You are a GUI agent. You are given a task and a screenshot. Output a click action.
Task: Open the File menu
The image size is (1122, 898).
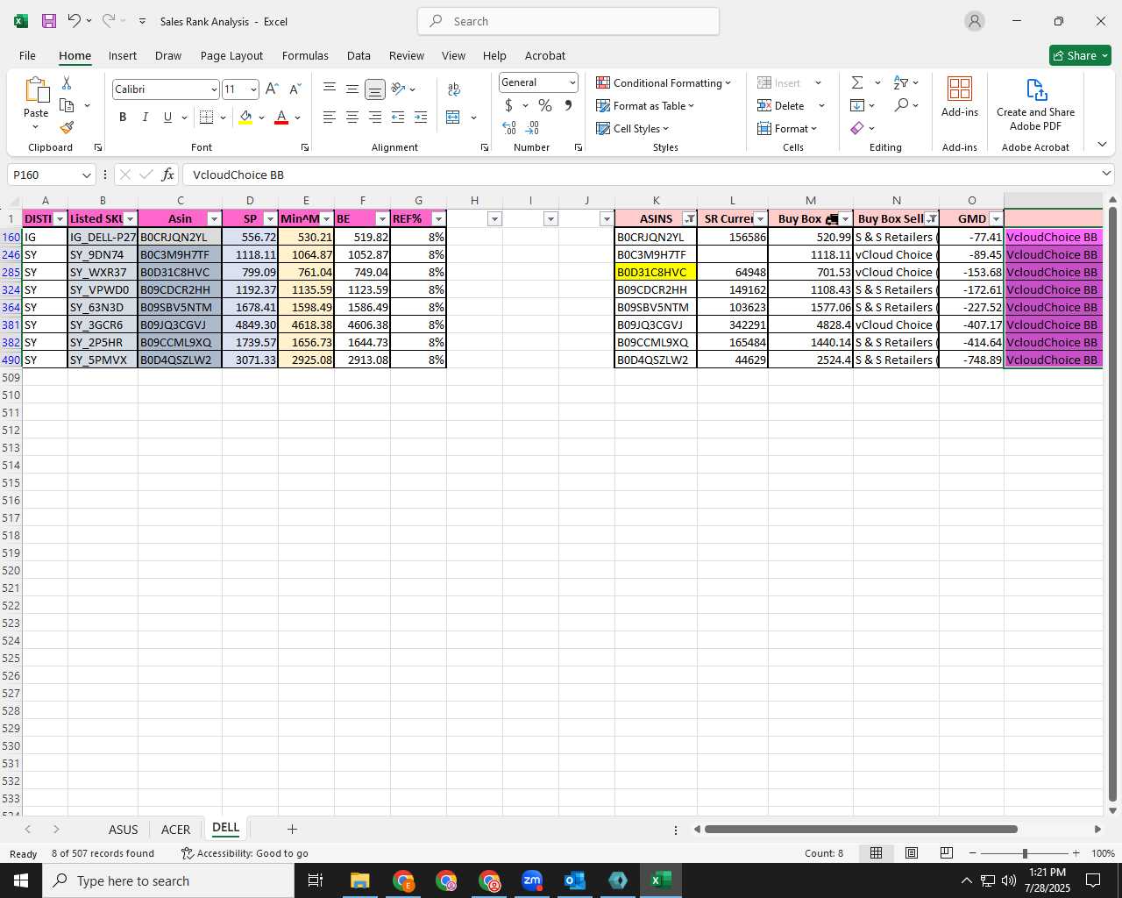[27, 55]
